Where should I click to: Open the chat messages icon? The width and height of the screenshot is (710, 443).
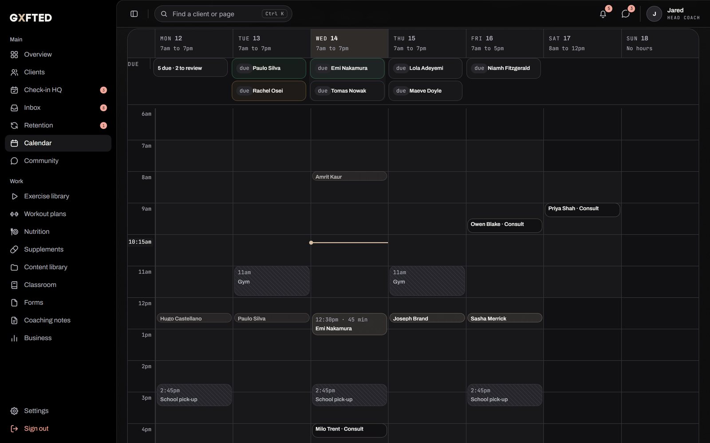point(626,14)
